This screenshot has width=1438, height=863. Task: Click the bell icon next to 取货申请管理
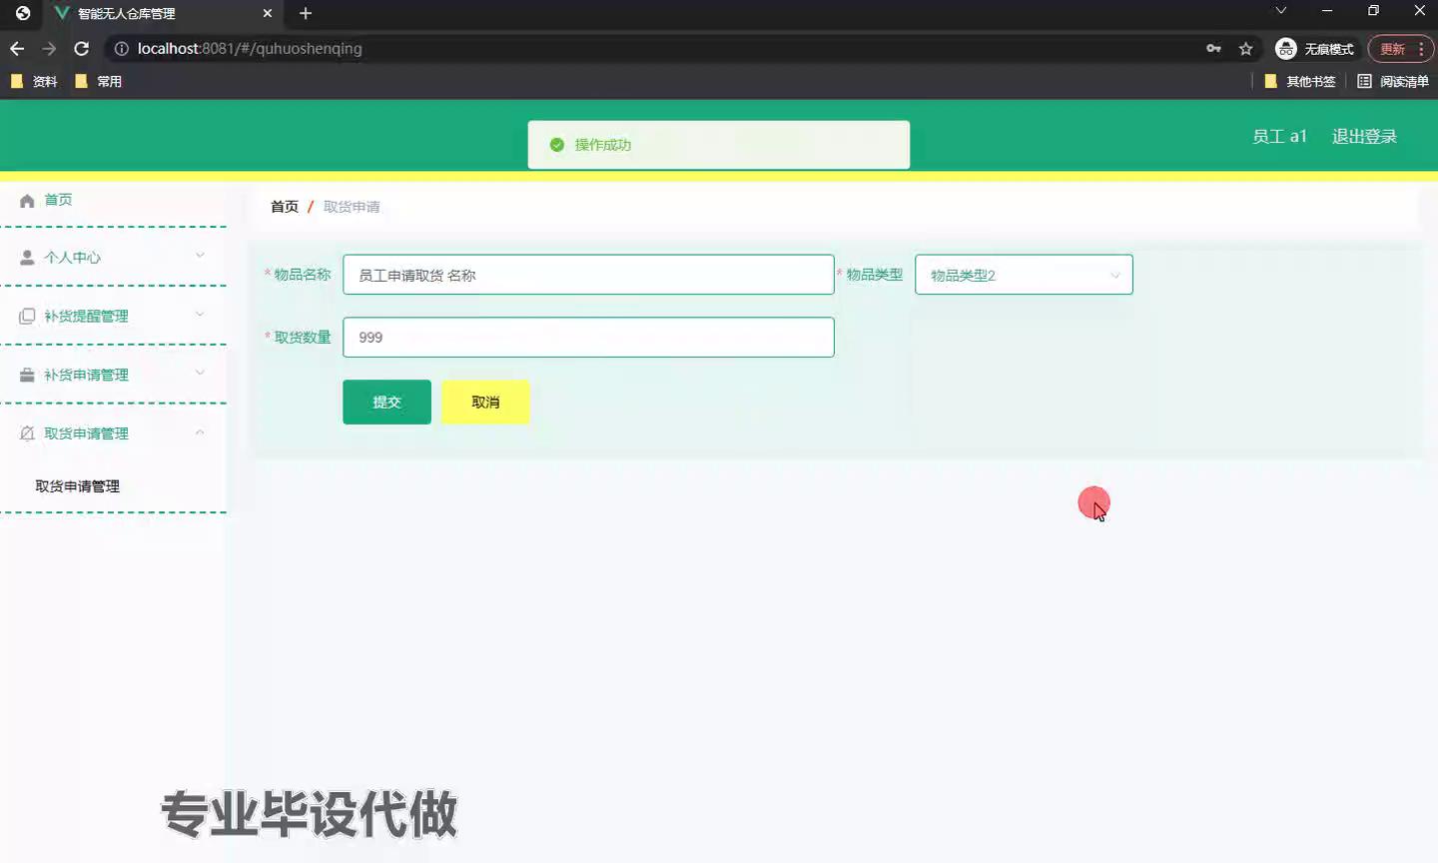(x=27, y=433)
